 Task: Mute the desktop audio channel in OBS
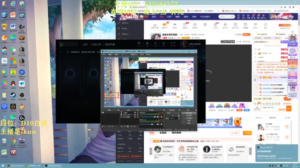pos(158,117)
